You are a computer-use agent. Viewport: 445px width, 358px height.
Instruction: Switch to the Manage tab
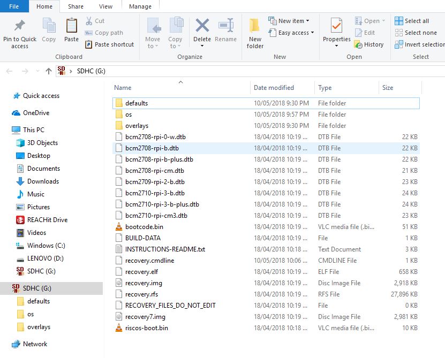(140, 6)
